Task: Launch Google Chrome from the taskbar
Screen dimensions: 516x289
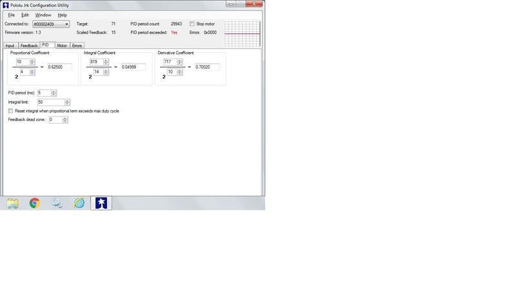Action: click(35, 203)
